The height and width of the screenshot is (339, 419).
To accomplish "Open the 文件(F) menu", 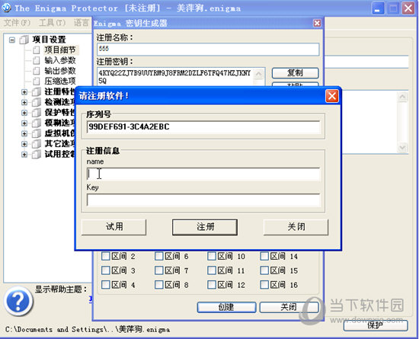I will click(x=17, y=23).
